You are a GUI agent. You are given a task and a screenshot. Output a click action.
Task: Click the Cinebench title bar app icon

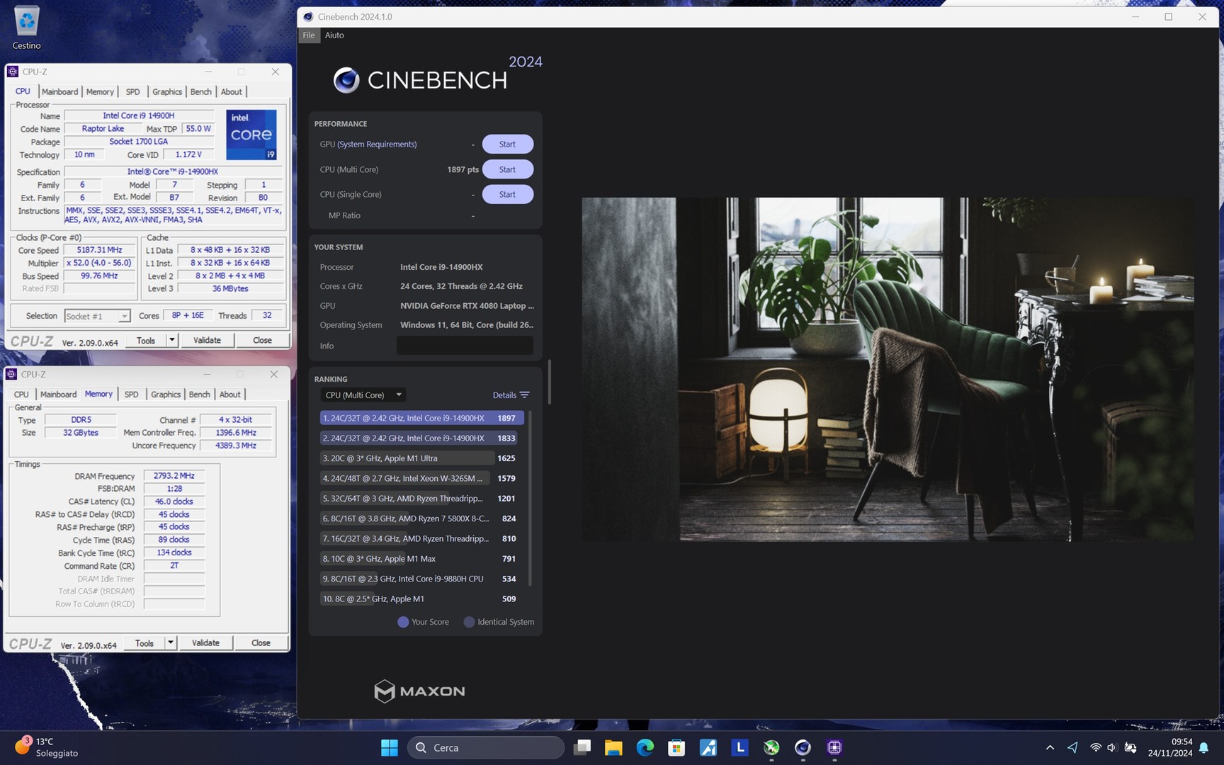[308, 17]
